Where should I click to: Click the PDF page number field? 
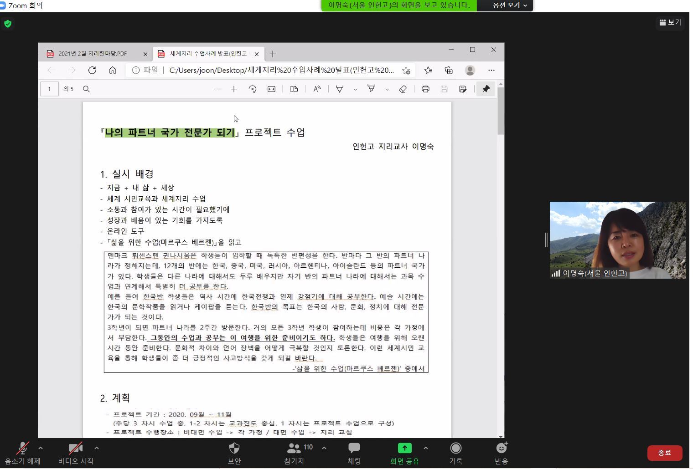pyautogui.click(x=49, y=89)
